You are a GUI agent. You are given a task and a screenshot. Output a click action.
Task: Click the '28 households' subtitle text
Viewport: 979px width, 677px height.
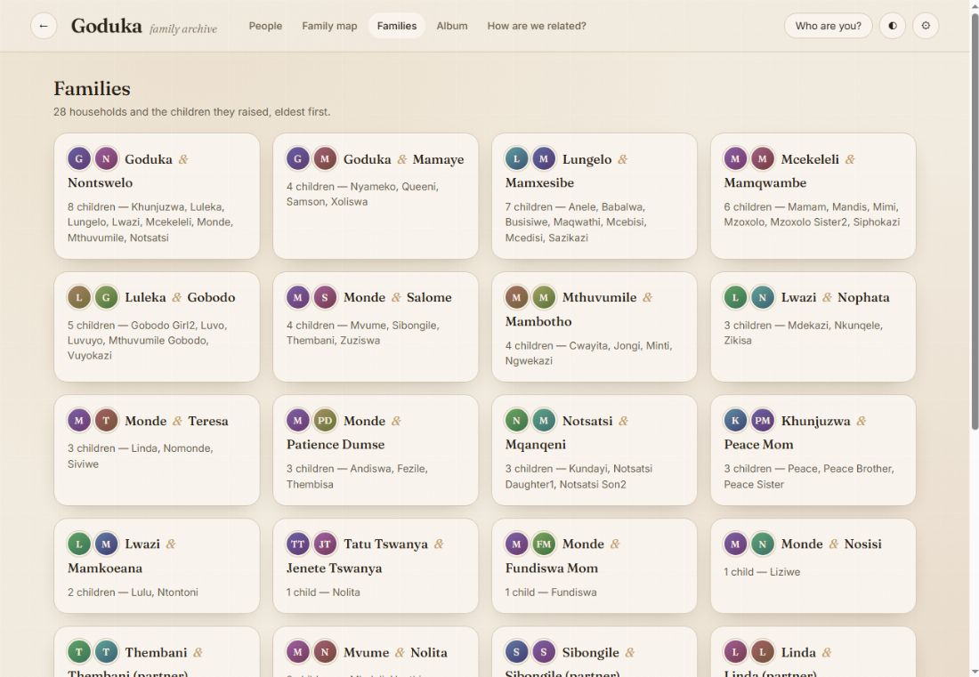(x=191, y=112)
